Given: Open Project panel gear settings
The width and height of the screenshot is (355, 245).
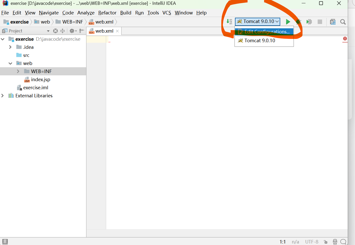Looking at the screenshot, I should [73, 31].
